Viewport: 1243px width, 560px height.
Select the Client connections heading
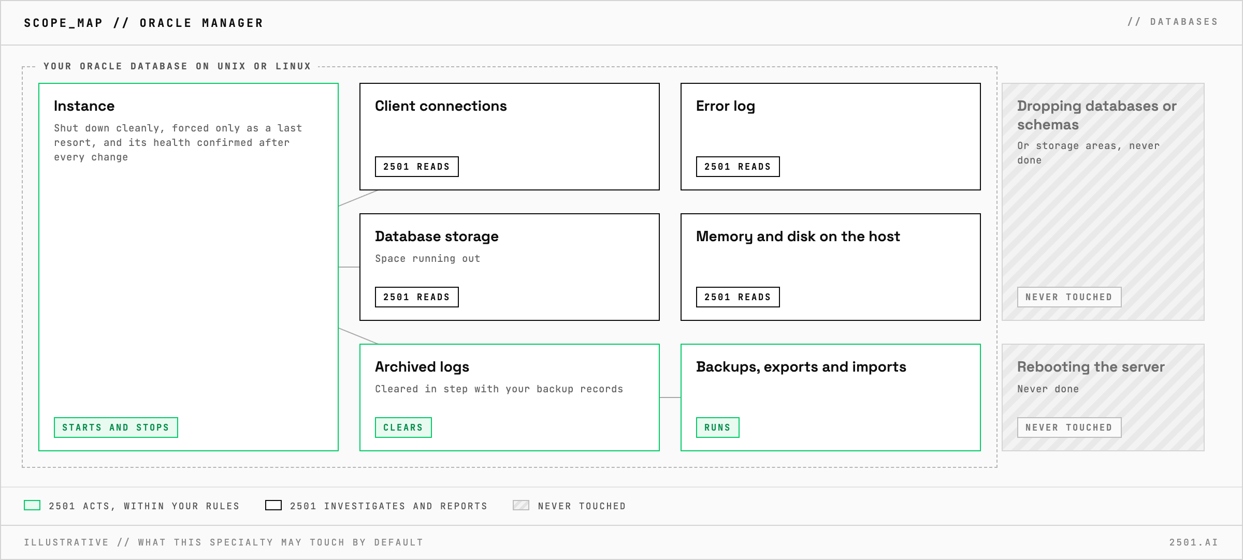click(x=441, y=106)
